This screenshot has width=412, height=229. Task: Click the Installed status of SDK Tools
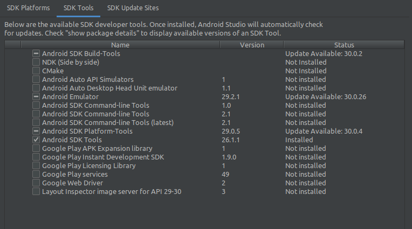[299, 140]
